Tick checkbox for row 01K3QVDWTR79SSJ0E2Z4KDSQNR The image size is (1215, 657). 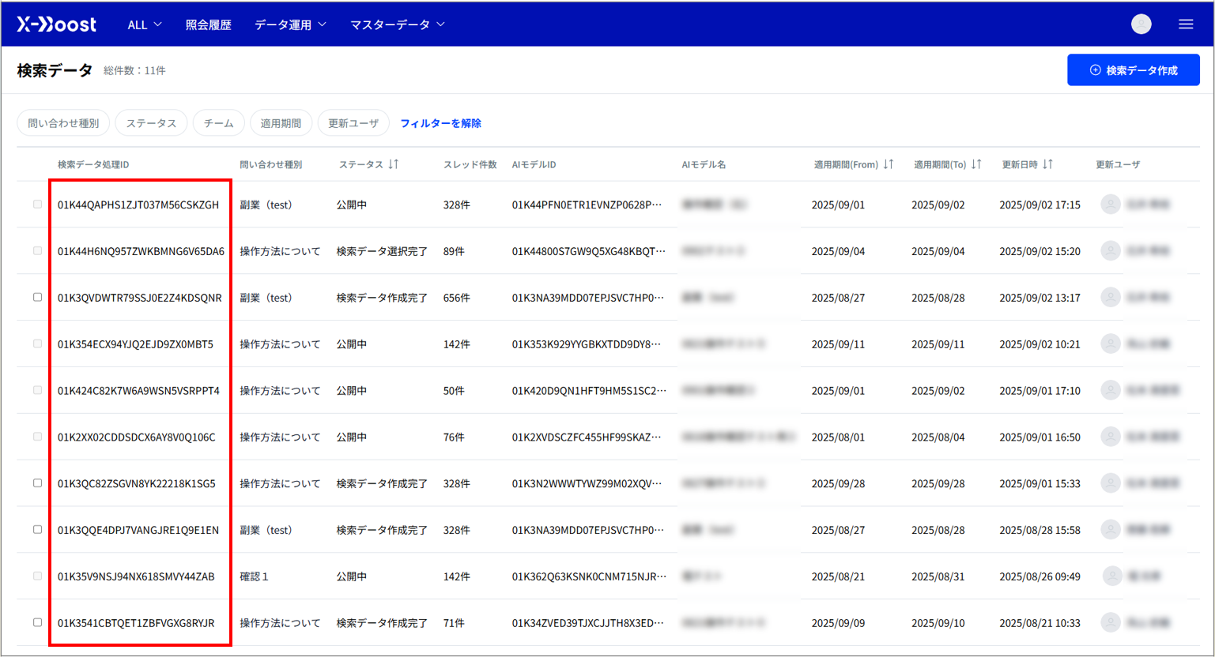coord(37,298)
